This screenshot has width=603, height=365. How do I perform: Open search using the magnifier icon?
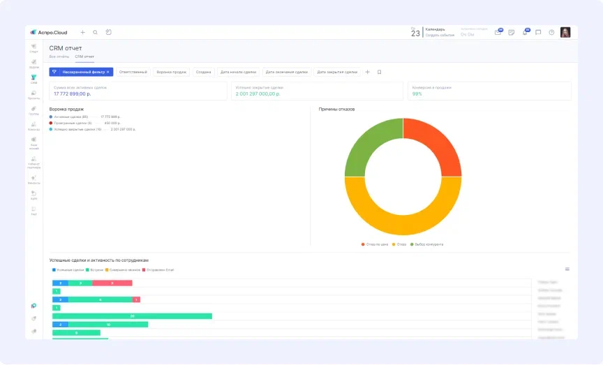[95, 32]
